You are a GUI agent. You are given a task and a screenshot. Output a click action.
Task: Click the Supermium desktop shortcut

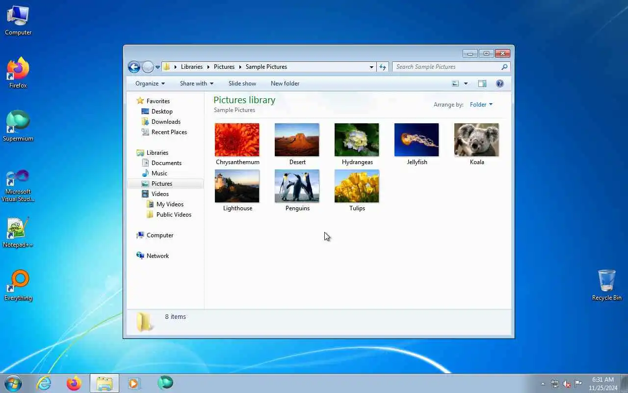point(18,126)
